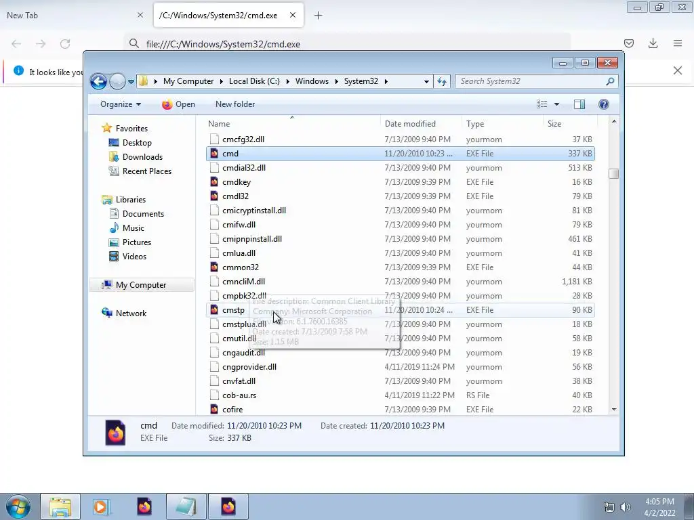Select My Computer in the navigation pane
Screen dimensions: 694x520
click(142, 285)
